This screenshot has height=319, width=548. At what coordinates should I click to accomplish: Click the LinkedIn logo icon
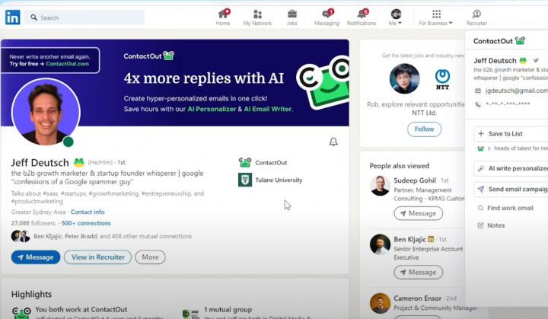(x=12, y=17)
